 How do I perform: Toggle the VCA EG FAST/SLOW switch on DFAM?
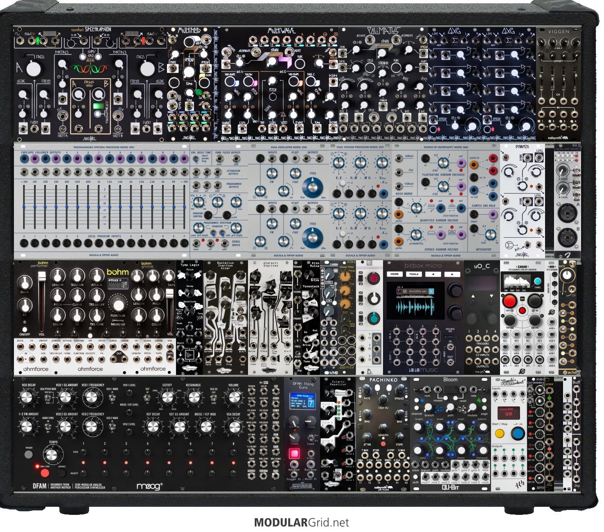click(x=213, y=398)
